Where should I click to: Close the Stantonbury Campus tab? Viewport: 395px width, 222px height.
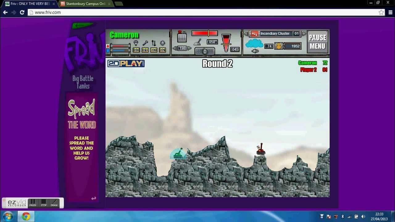pos(109,4)
